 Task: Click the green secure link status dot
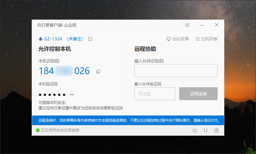(x=38, y=130)
